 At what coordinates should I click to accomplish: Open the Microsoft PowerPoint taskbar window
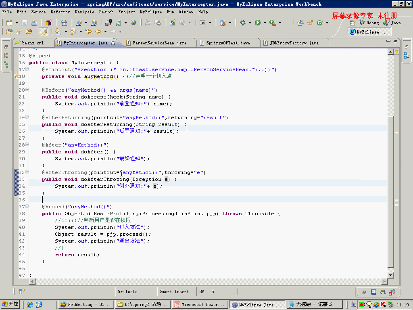[x=200, y=304]
